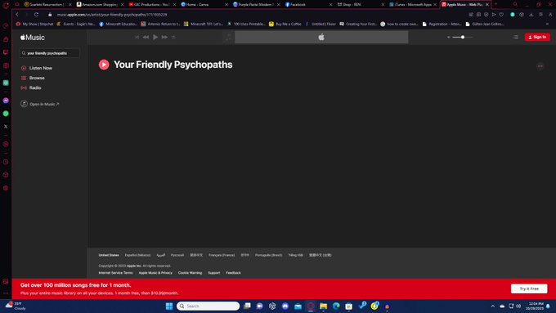This screenshot has height=313, width=556.
Task: Sign in to Apple Music
Action: tap(537, 38)
